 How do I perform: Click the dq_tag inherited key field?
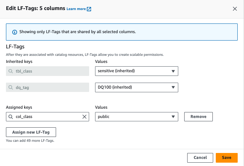[50, 87]
